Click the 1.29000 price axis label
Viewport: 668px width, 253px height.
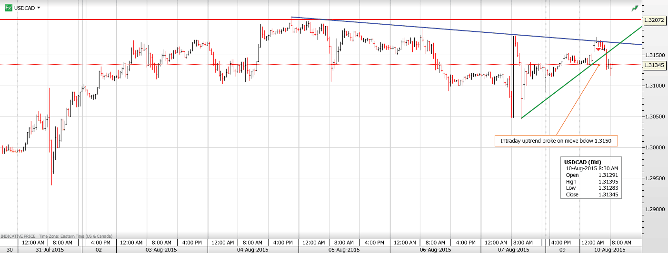tap(655, 209)
